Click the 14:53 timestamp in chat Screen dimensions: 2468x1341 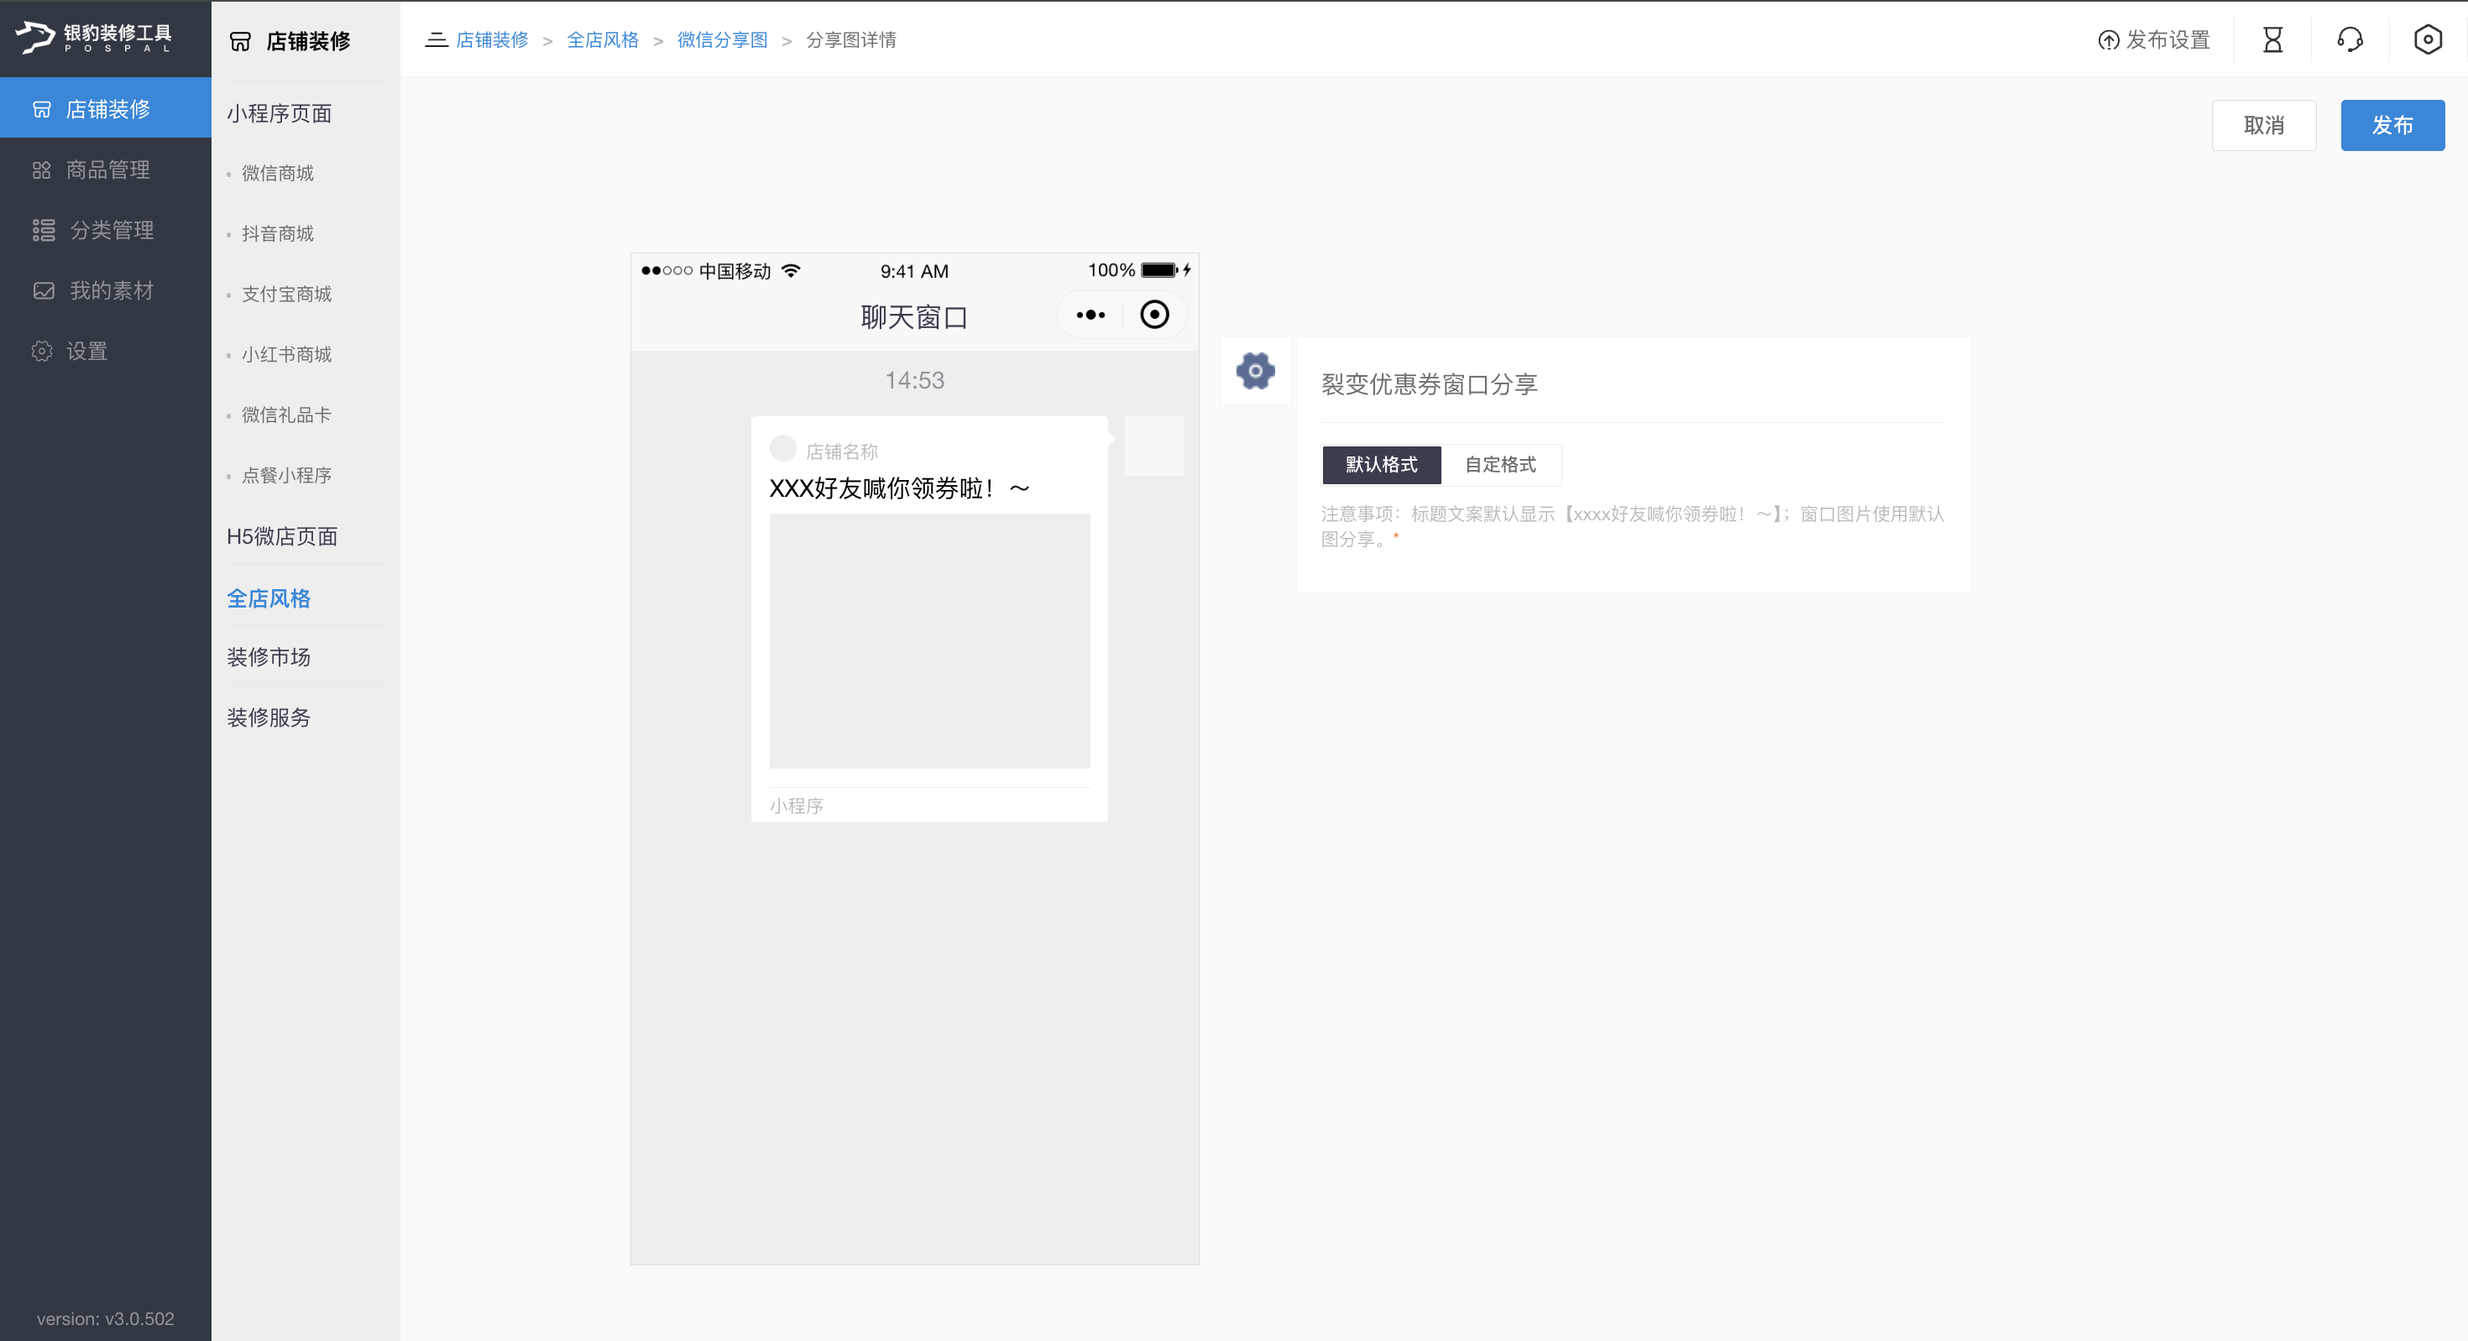point(914,380)
